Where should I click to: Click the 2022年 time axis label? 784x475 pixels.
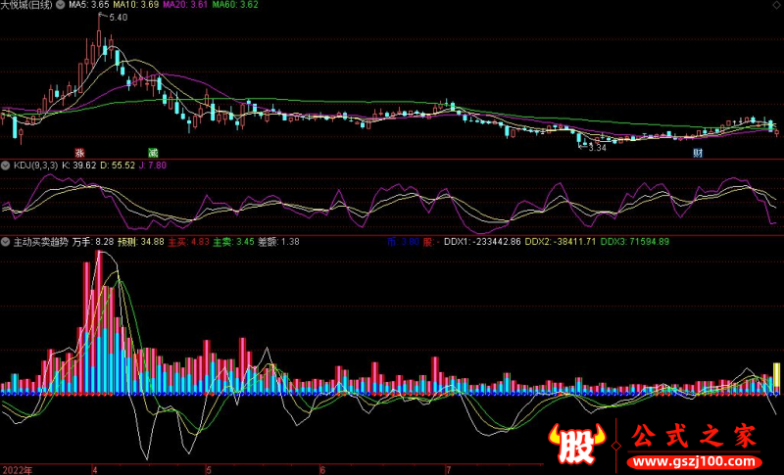(18, 470)
